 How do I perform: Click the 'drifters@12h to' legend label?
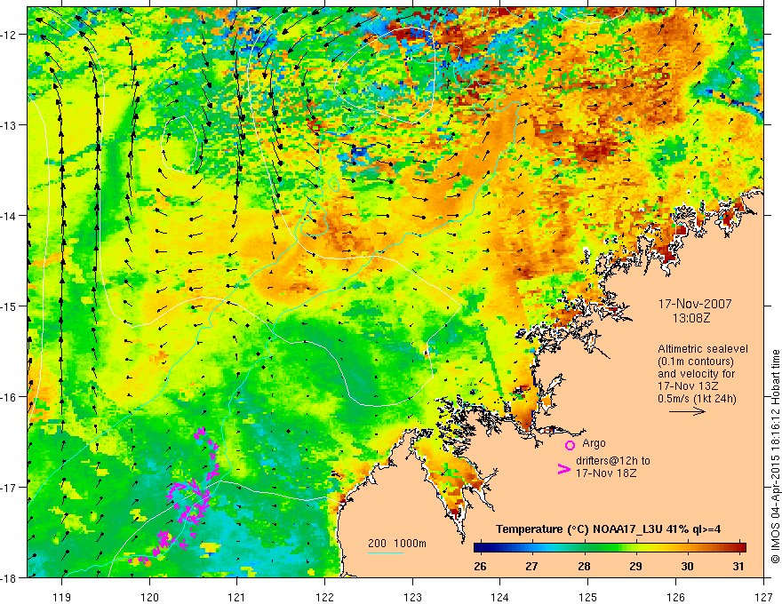(x=613, y=461)
